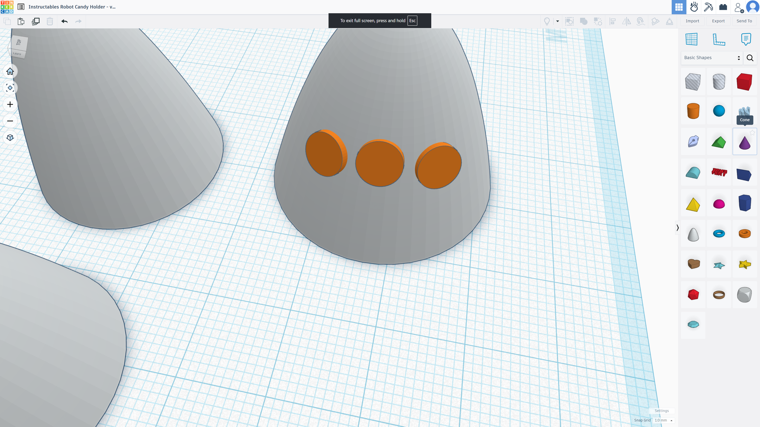
Task: Select the navy Polygon shape
Action: (744, 203)
